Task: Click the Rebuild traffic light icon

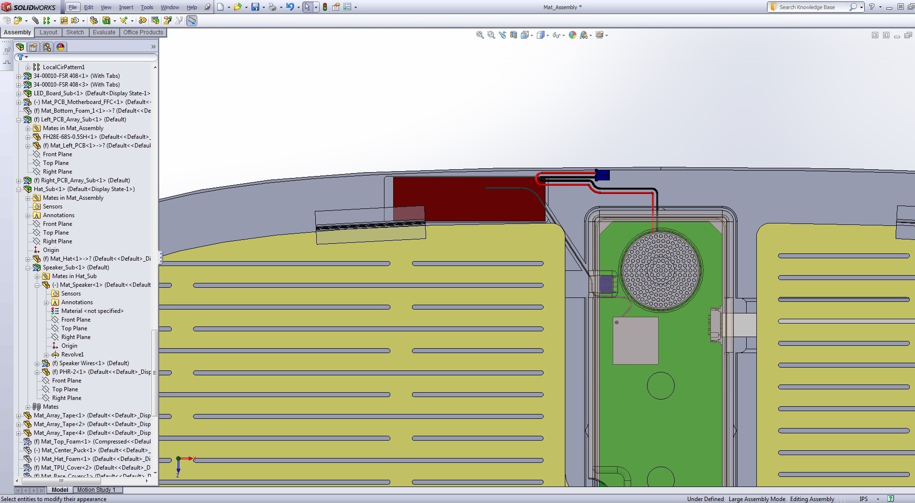Action: coord(325,7)
